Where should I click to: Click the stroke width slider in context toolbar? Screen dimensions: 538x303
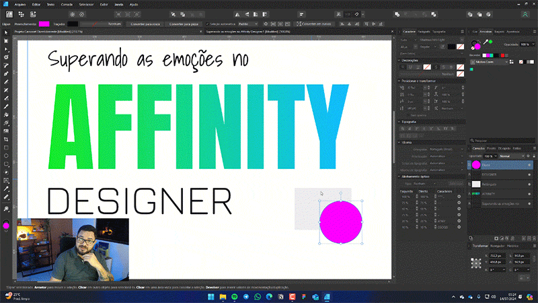pyautogui.click(x=93, y=24)
